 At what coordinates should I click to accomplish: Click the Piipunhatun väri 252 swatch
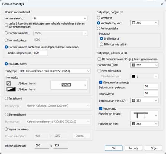134,124
